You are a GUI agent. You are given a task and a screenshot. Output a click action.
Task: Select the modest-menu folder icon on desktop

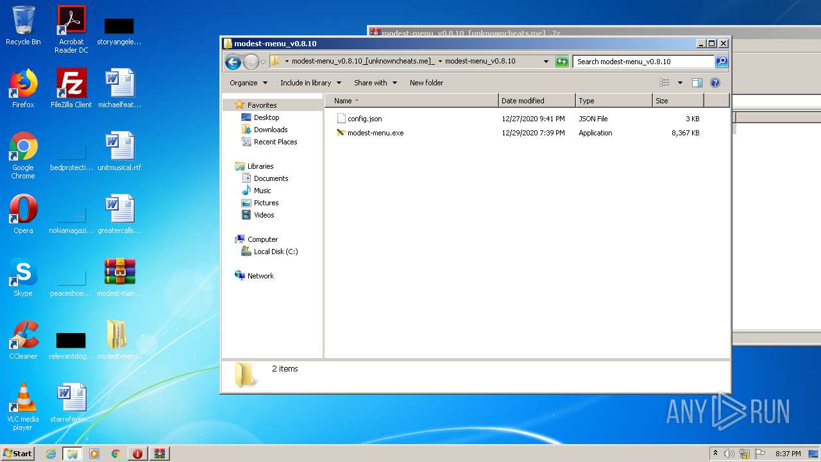[x=119, y=340]
